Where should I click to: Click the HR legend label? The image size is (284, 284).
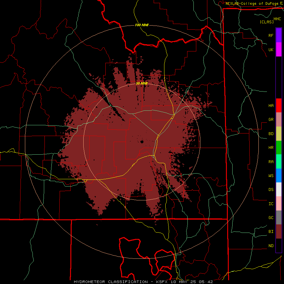(x=271, y=148)
